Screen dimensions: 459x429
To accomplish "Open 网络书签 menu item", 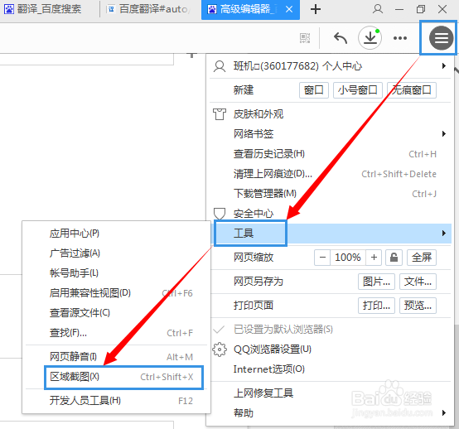I will 331,134.
